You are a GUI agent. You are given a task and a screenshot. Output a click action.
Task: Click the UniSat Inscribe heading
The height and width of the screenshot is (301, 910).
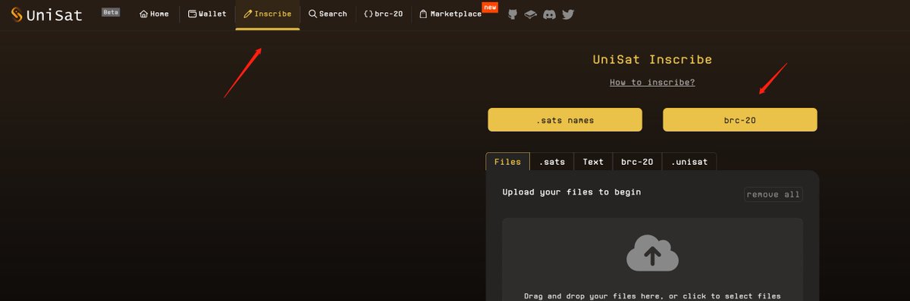coord(652,59)
